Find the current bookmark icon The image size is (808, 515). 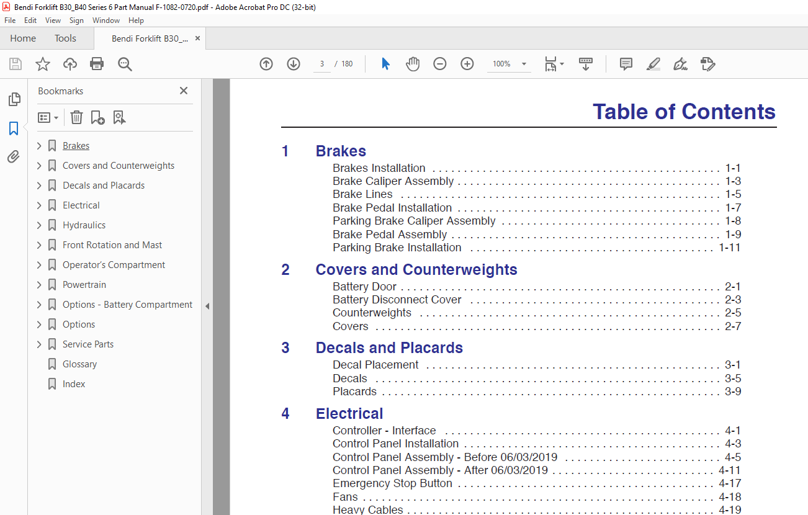pos(119,117)
